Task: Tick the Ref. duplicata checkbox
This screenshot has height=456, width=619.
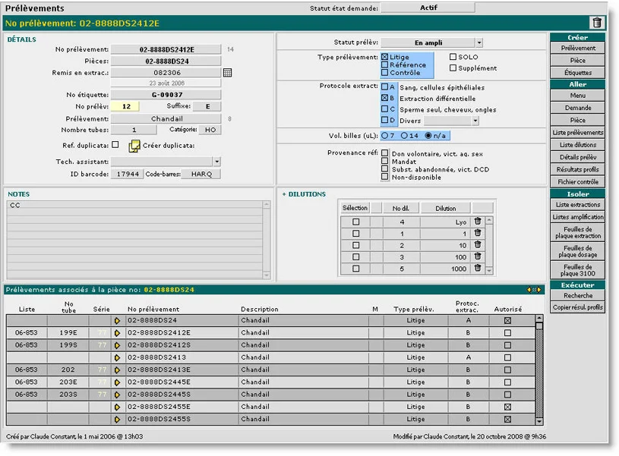Action: coord(115,145)
